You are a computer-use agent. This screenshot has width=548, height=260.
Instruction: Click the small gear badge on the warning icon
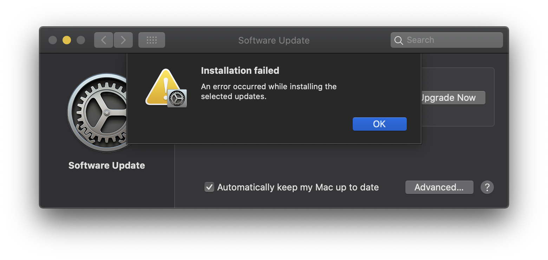tap(177, 98)
